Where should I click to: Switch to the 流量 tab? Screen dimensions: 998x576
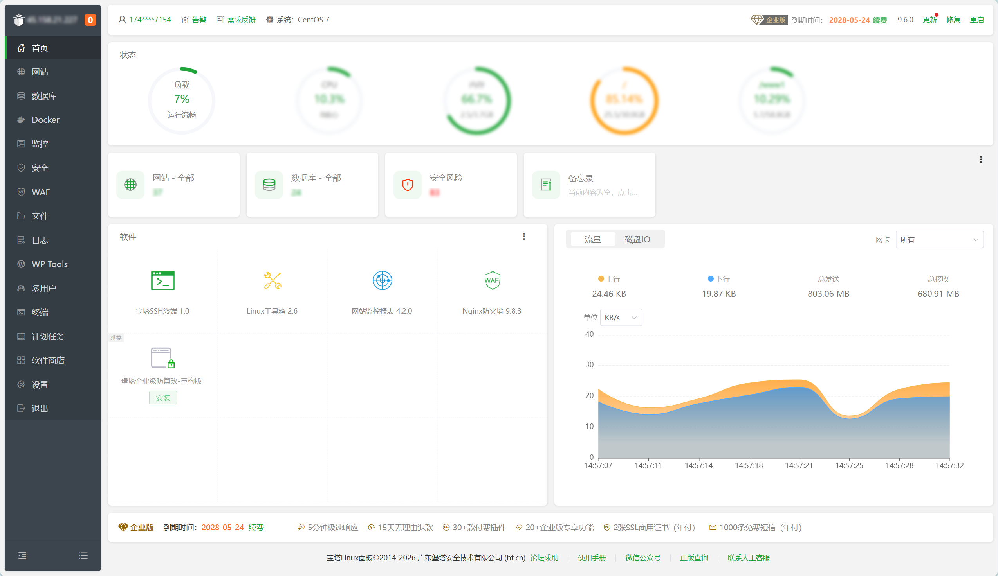(592, 239)
